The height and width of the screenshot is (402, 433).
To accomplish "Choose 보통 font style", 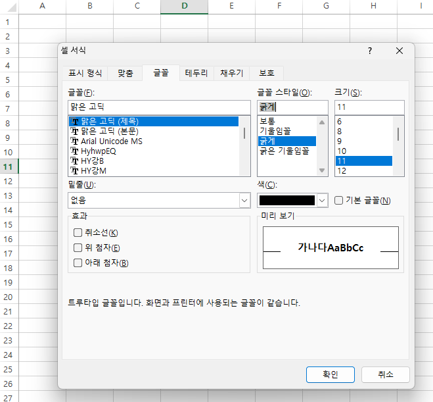I will point(287,121).
